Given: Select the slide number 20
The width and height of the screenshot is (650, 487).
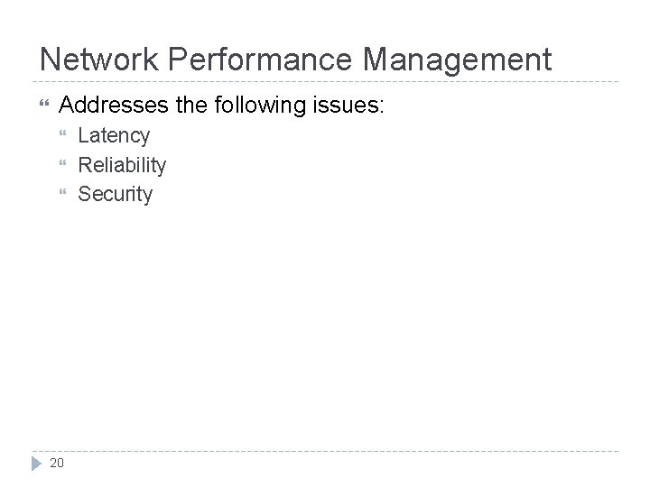Looking at the screenshot, I should (x=57, y=463).
